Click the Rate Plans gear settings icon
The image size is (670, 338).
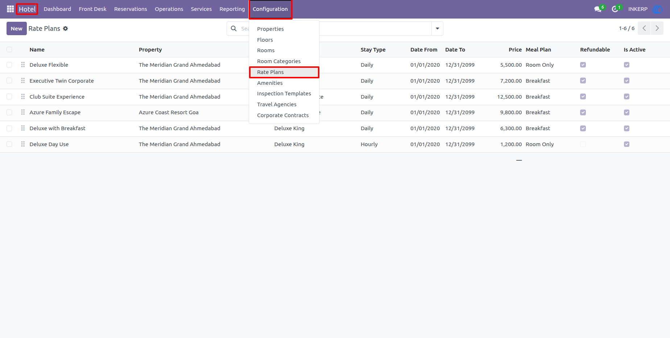tap(65, 28)
